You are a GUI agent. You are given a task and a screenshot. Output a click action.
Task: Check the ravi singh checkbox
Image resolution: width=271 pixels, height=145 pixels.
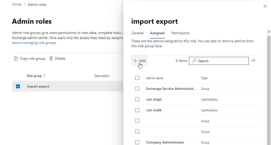(x=137, y=99)
